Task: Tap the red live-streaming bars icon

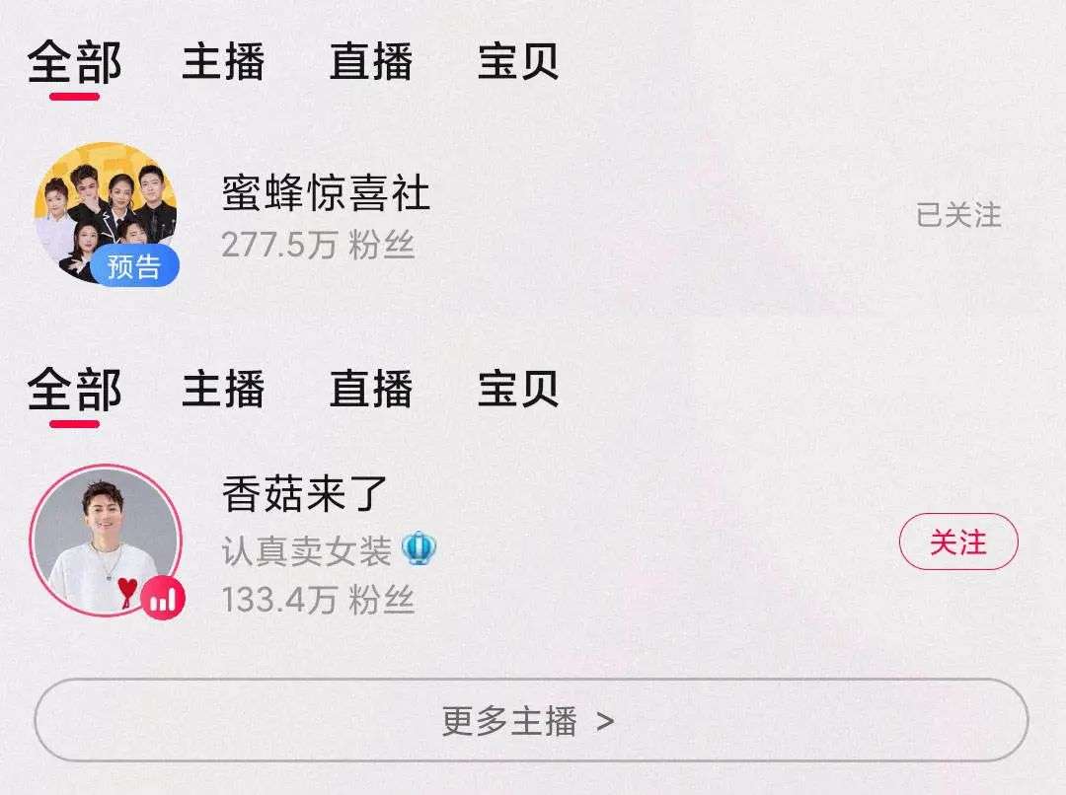Action: [x=163, y=598]
